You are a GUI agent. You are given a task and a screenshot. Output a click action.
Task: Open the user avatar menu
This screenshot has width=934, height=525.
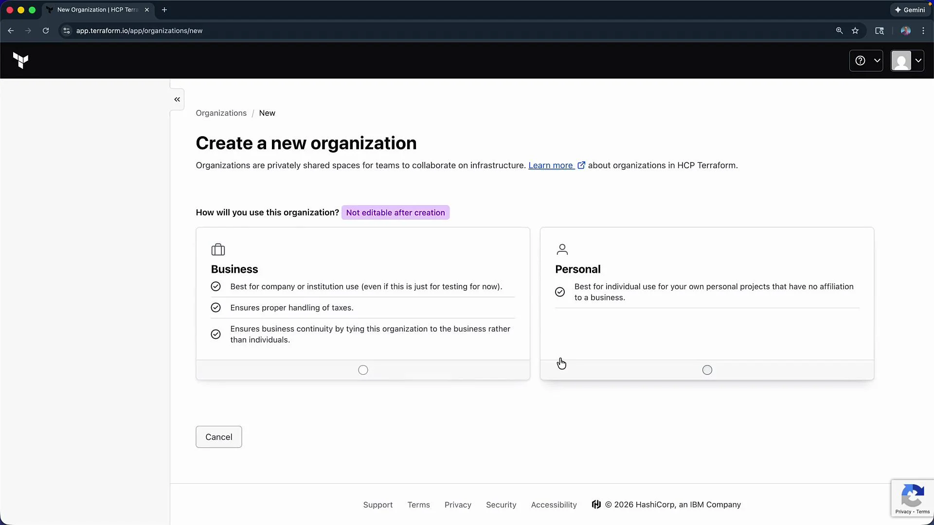click(x=901, y=61)
